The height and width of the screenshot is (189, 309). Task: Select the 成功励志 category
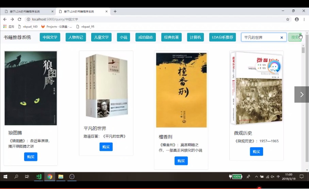pyautogui.click(x=146, y=37)
